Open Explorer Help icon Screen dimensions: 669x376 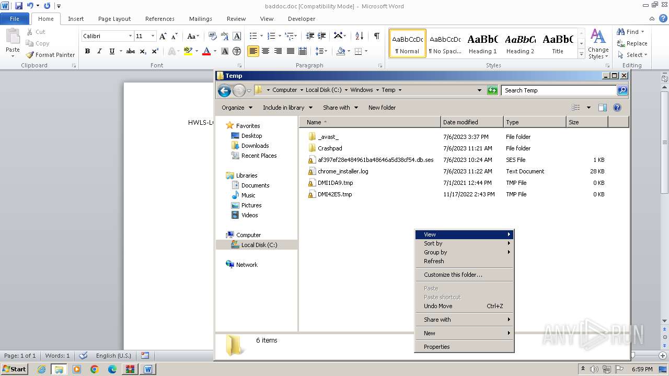(x=617, y=108)
